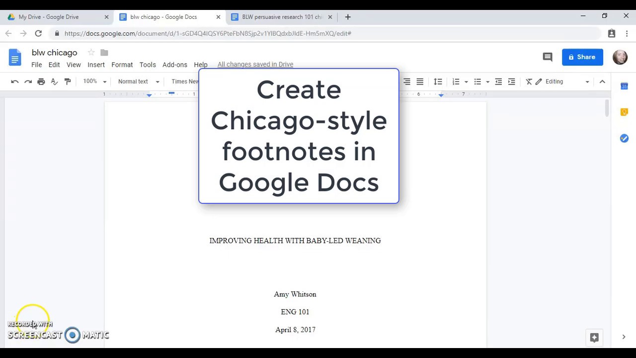Open the Tools menu
636x358 pixels.
[x=148, y=65]
